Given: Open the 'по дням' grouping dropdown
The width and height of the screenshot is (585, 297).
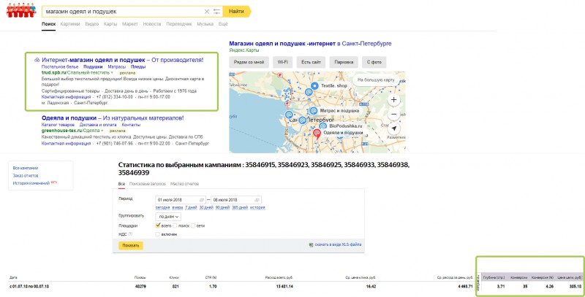Looking at the screenshot, I should coord(170,217).
